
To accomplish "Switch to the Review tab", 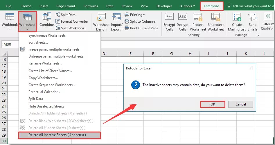I will coord(127,6).
